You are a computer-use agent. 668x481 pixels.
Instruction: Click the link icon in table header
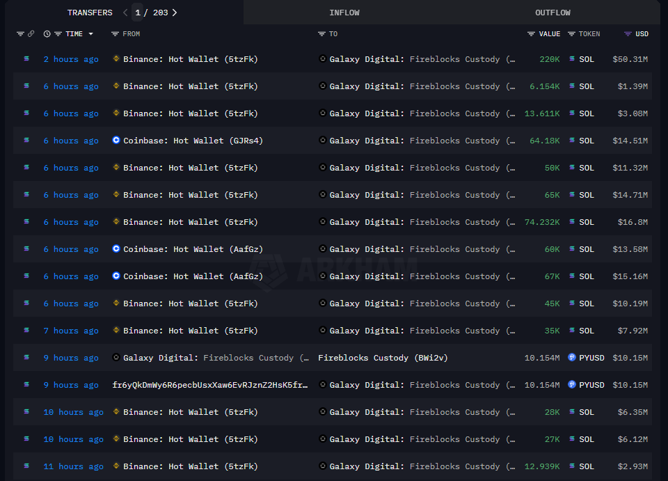[x=31, y=33]
